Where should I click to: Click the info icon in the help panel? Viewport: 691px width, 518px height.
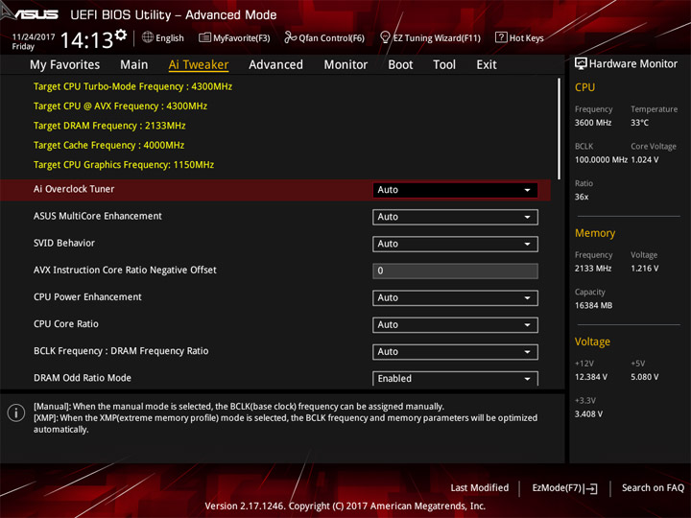click(x=16, y=412)
